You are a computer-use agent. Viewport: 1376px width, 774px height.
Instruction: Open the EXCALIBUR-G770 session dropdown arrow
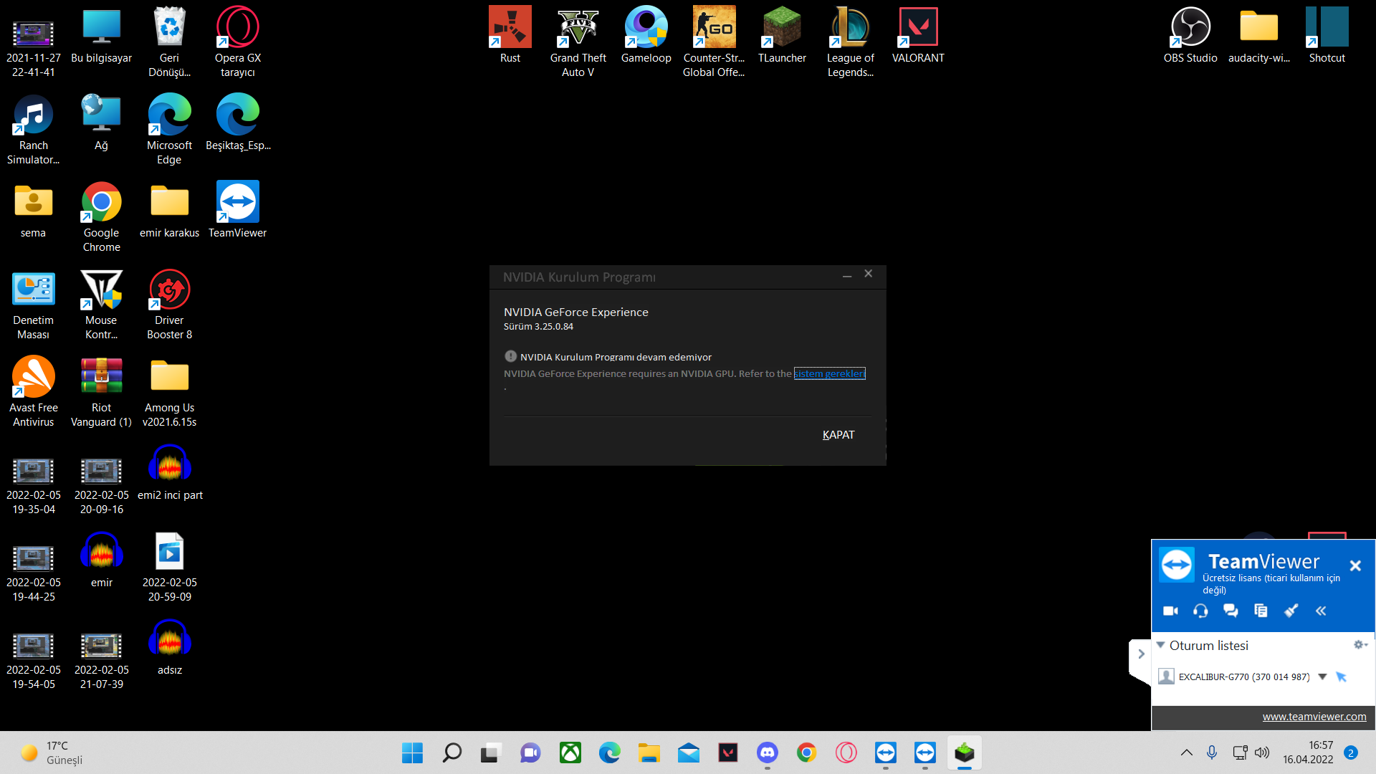[x=1322, y=677]
